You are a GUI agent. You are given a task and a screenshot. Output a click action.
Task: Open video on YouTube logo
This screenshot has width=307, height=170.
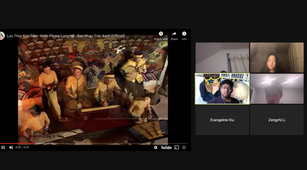coord(166,148)
